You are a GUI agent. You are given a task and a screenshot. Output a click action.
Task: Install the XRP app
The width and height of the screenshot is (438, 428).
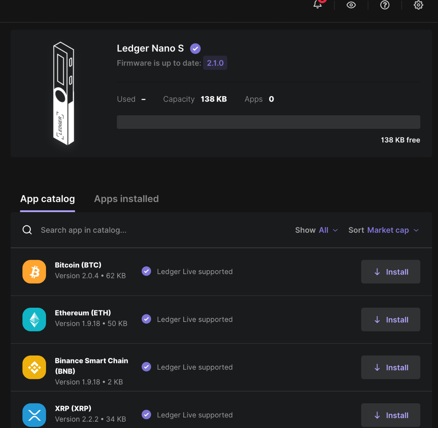click(391, 415)
